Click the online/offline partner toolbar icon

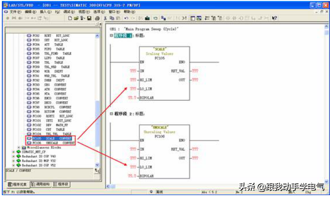pos(164,19)
